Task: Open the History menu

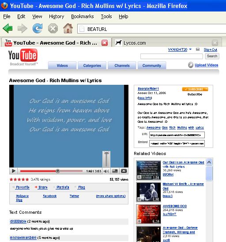Action: coord(56,16)
